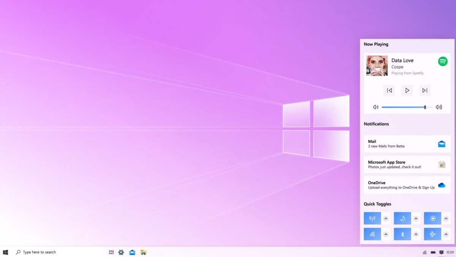This screenshot has width=456, height=257.
Task: Open the Start menu
Action: tap(5, 252)
